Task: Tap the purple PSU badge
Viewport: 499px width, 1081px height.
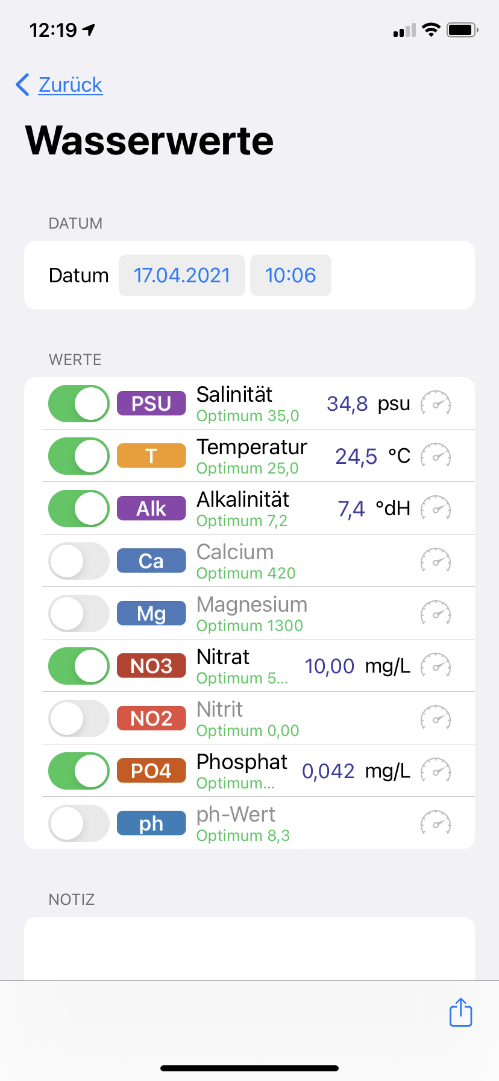Action: [151, 404]
